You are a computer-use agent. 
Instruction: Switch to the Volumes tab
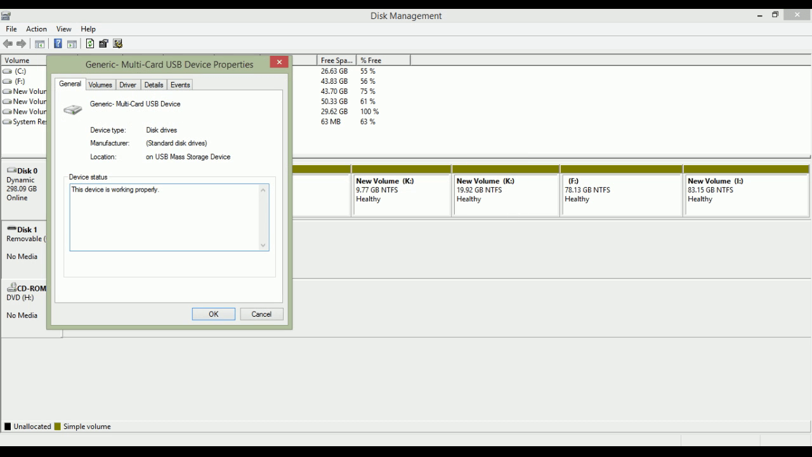click(x=100, y=85)
